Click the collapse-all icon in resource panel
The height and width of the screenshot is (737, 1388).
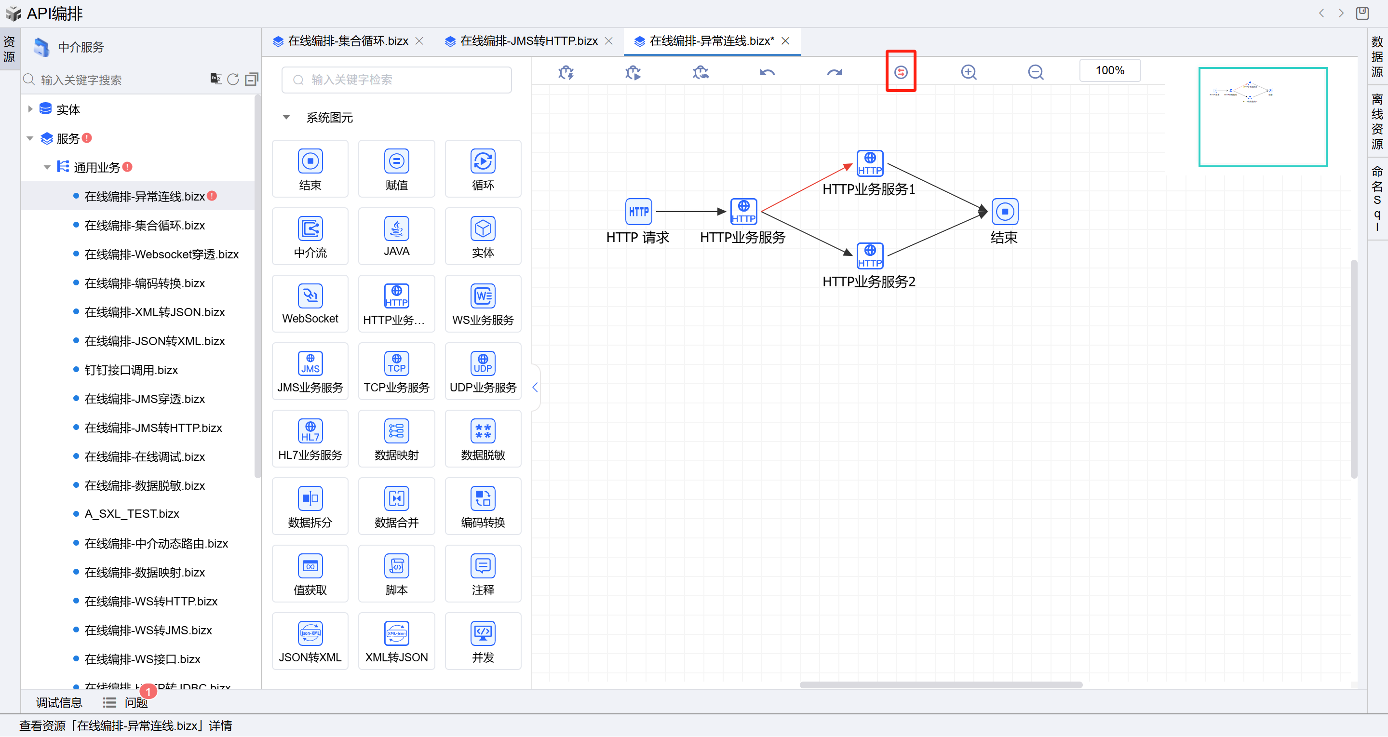point(251,80)
